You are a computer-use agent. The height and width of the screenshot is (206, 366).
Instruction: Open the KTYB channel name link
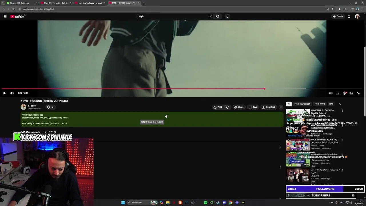(31, 106)
